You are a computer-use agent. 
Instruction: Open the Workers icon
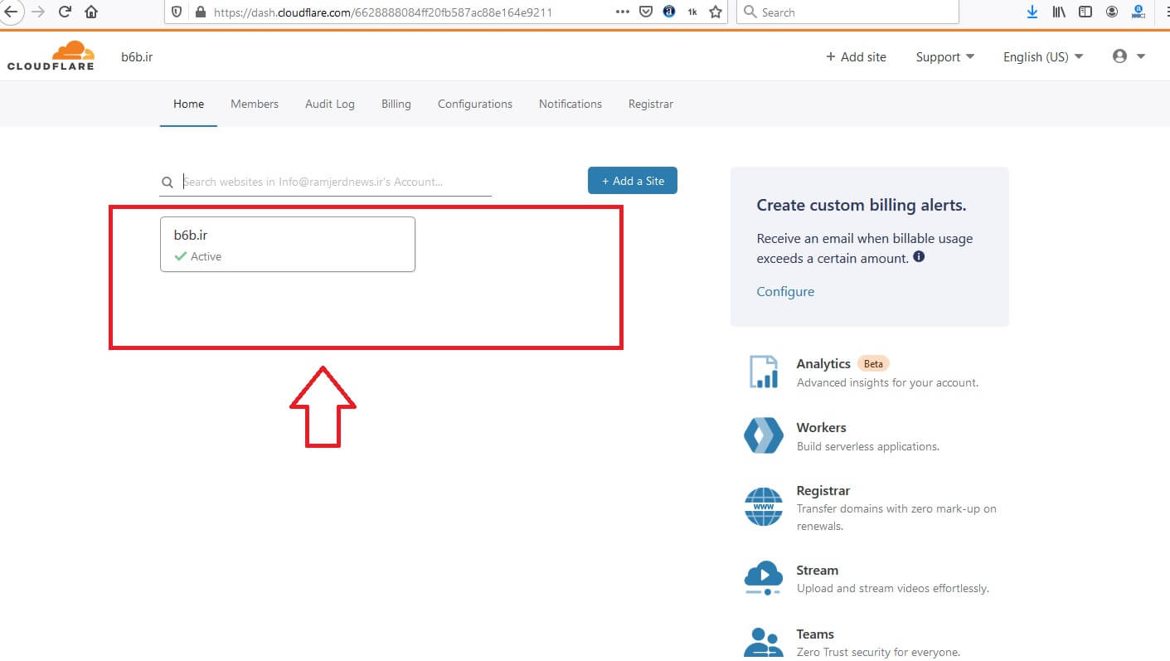coord(764,435)
